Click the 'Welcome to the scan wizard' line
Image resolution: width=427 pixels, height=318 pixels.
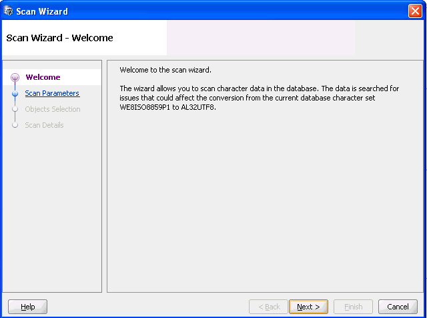click(165, 70)
